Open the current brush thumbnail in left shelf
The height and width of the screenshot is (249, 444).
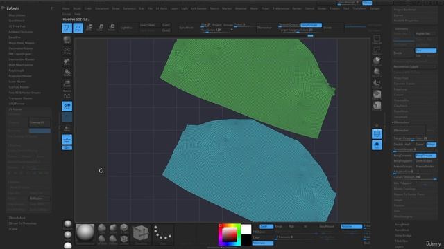pyautogui.click(x=67, y=39)
